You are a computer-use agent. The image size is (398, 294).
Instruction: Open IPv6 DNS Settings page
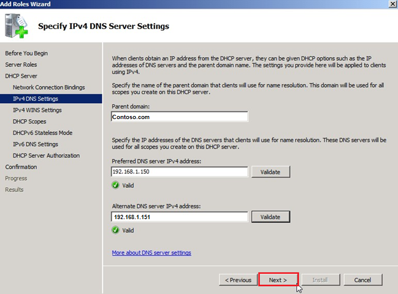click(36, 144)
